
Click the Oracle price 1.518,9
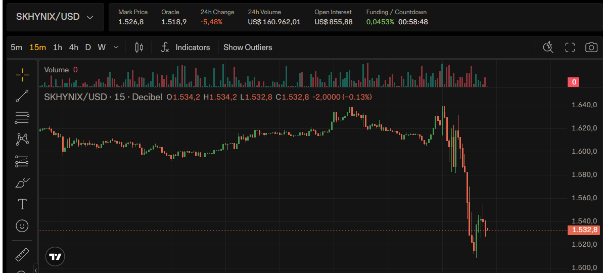click(174, 22)
